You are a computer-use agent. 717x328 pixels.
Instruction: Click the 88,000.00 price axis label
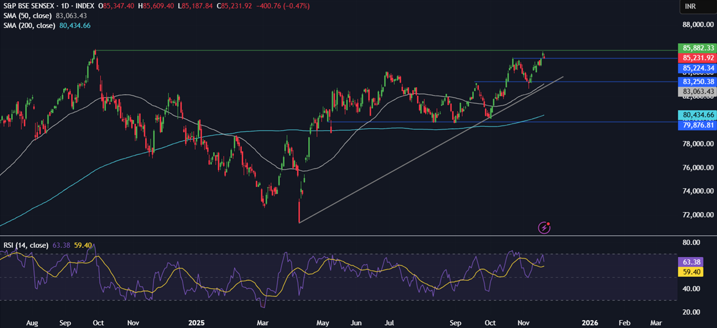[698, 25]
